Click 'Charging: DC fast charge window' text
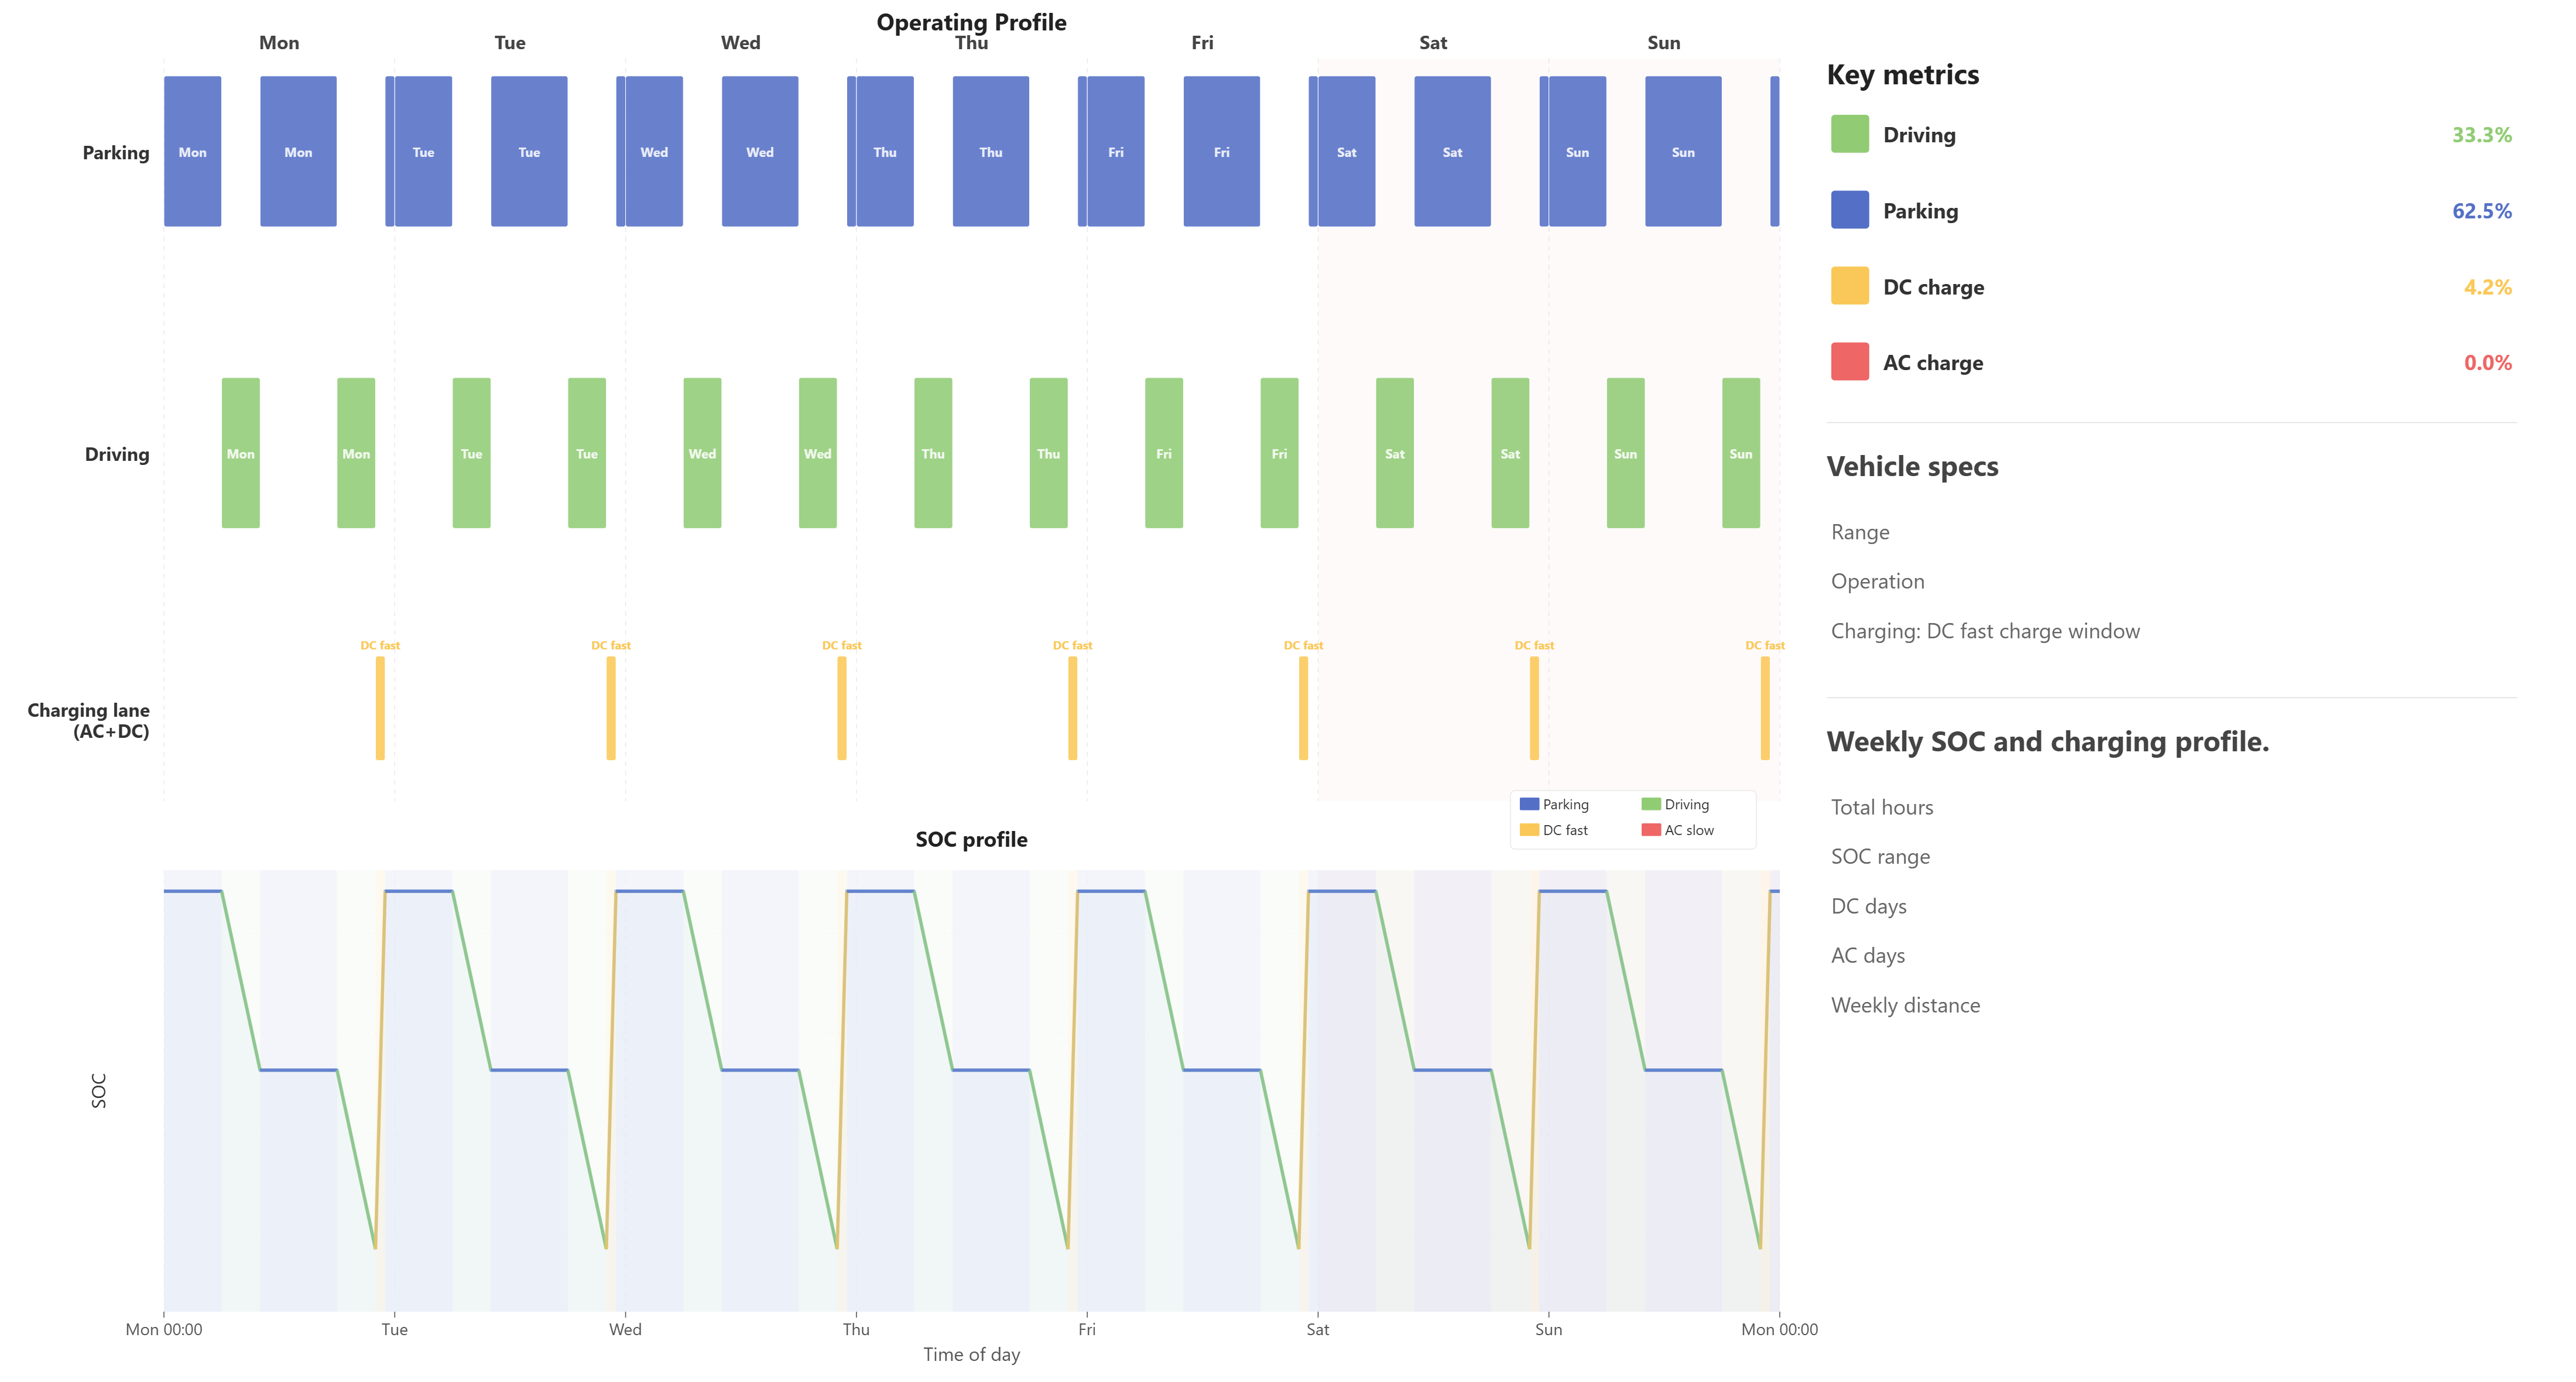Viewport: 2576px width, 1382px height. coord(1985,631)
